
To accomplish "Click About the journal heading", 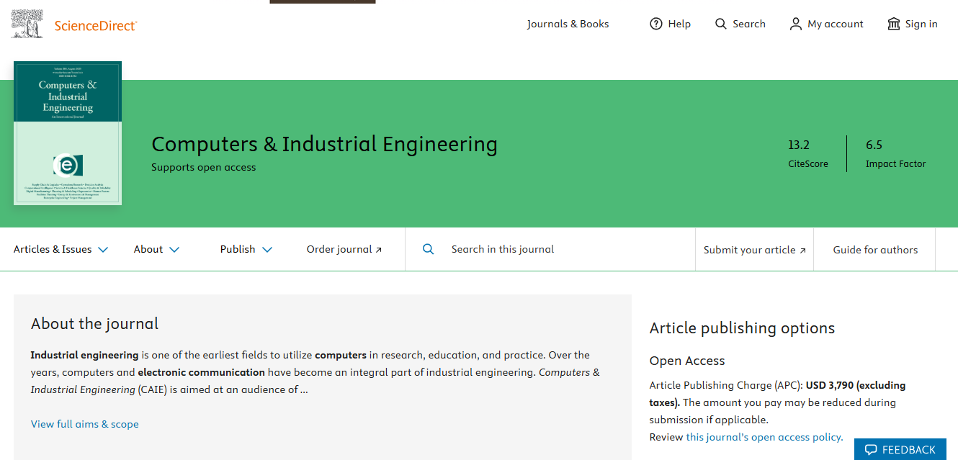I will pyautogui.click(x=94, y=323).
